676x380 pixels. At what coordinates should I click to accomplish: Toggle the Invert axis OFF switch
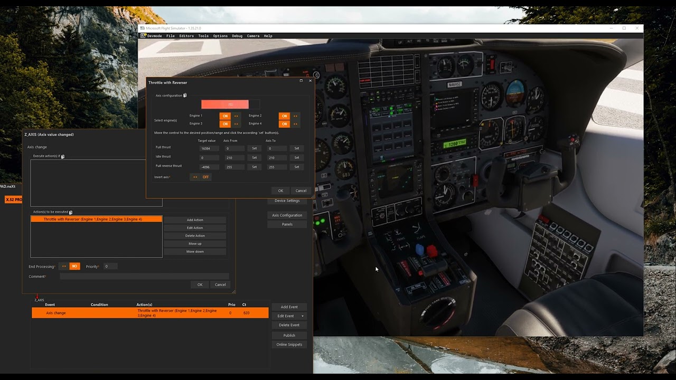coord(201,177)
